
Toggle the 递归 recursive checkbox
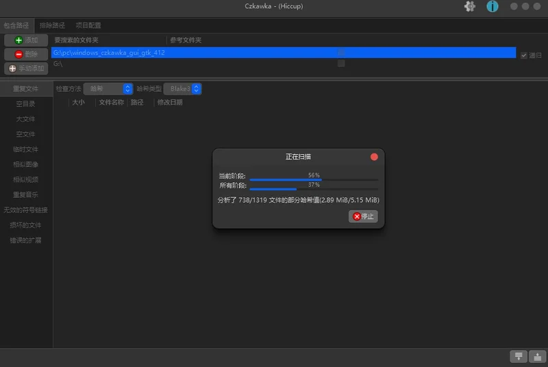coord(523,55)
